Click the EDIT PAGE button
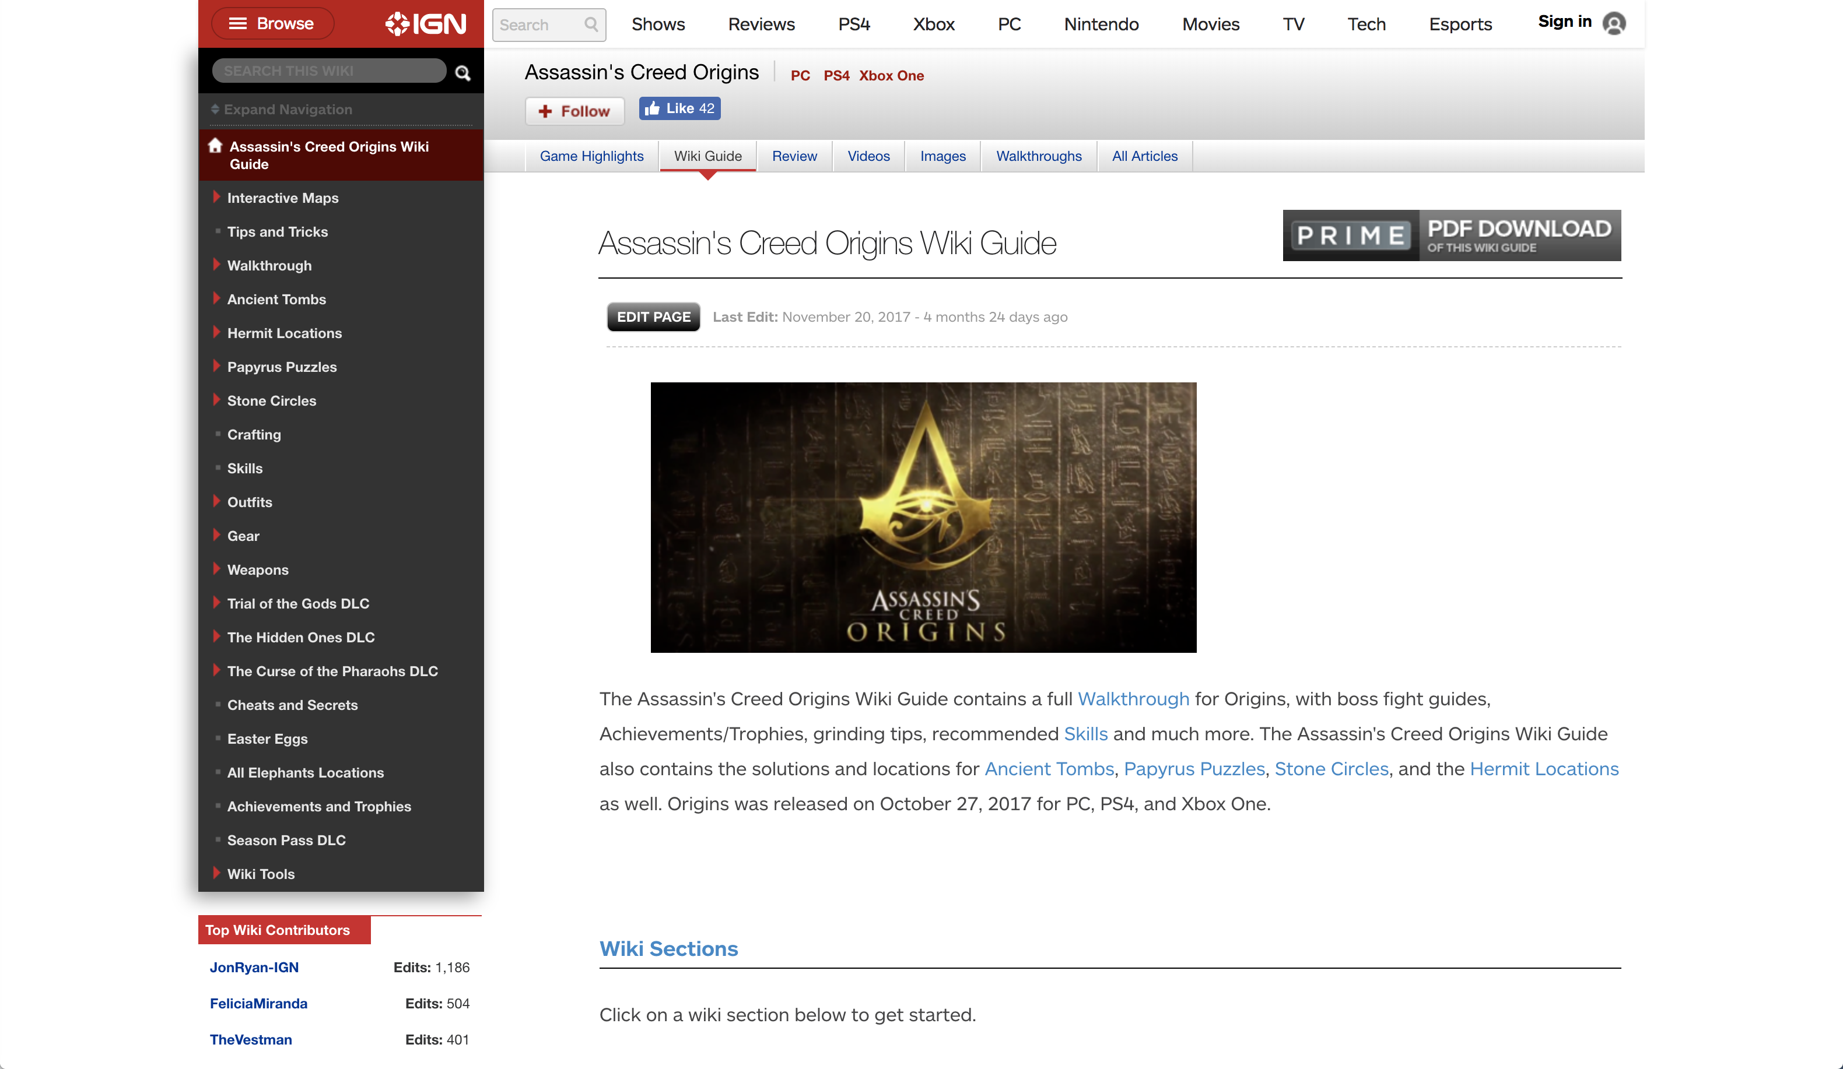The image size is (1843, 1069). pos(653,317)
